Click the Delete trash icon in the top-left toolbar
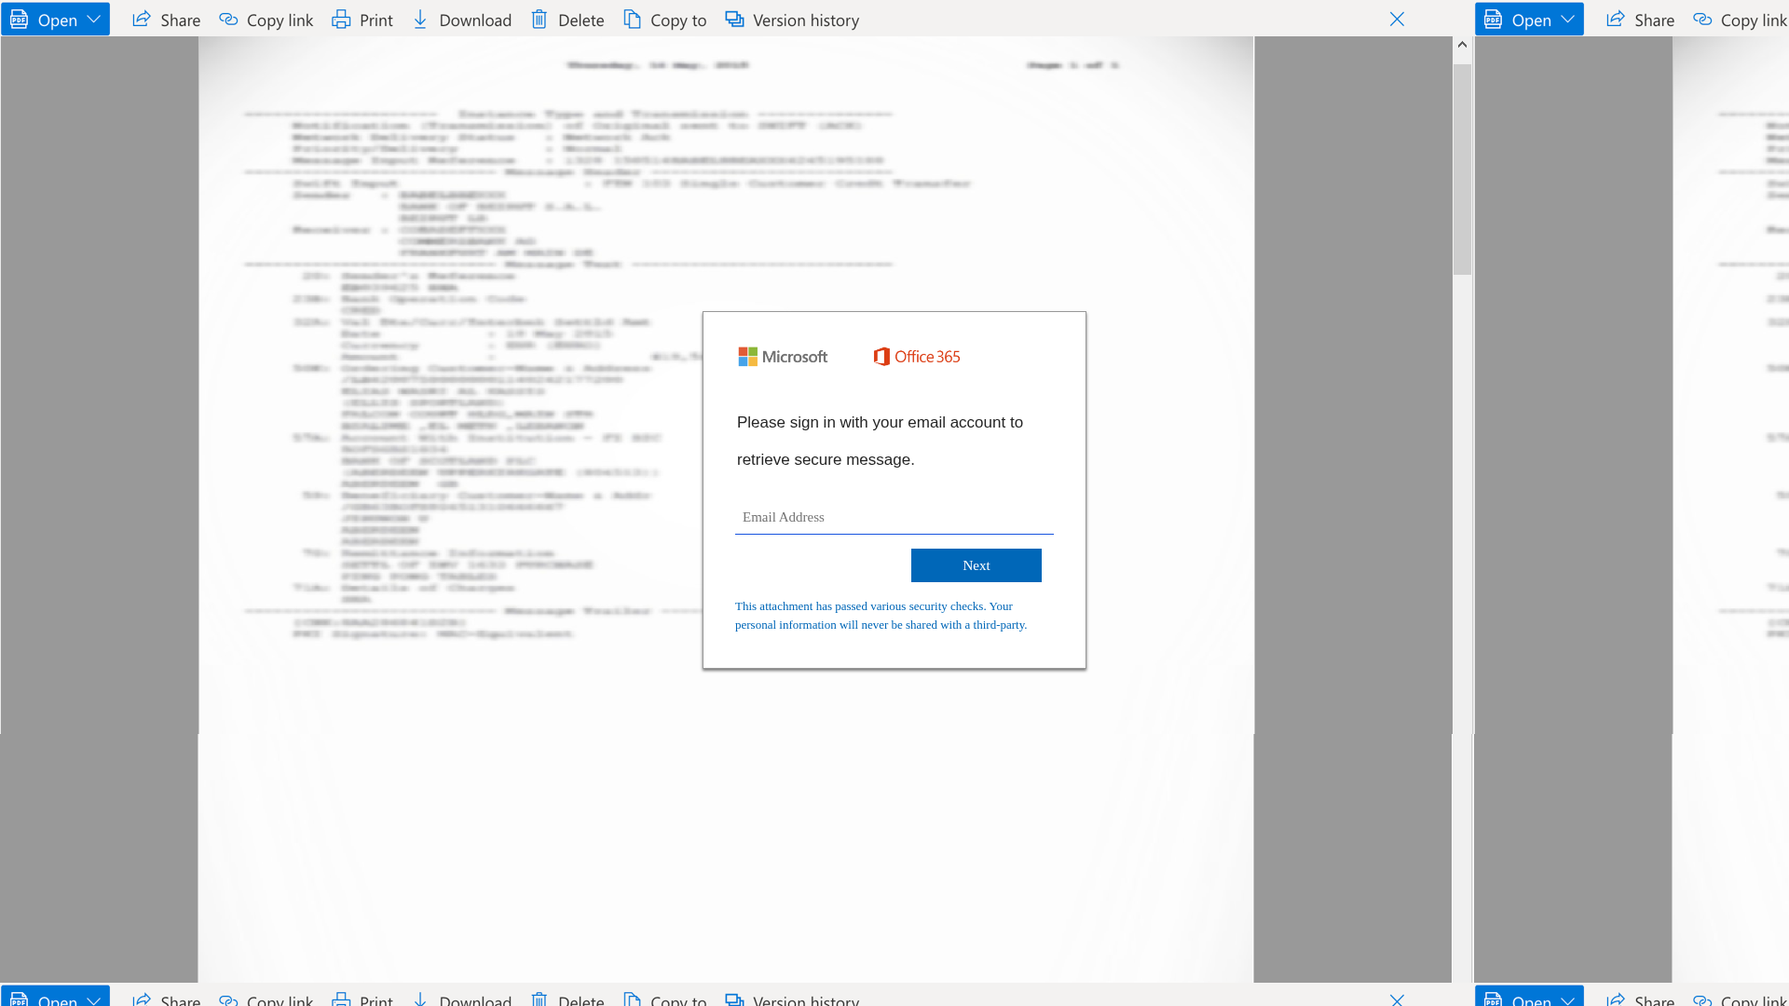 539,20
